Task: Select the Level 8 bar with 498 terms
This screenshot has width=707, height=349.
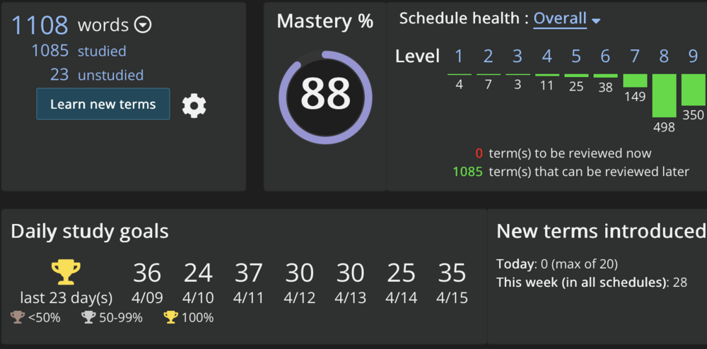Action: click(664, 95)
